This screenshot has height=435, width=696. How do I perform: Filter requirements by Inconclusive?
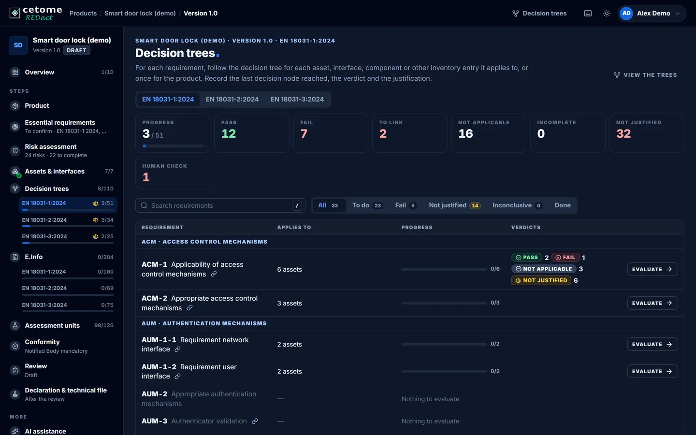[517, 205]
